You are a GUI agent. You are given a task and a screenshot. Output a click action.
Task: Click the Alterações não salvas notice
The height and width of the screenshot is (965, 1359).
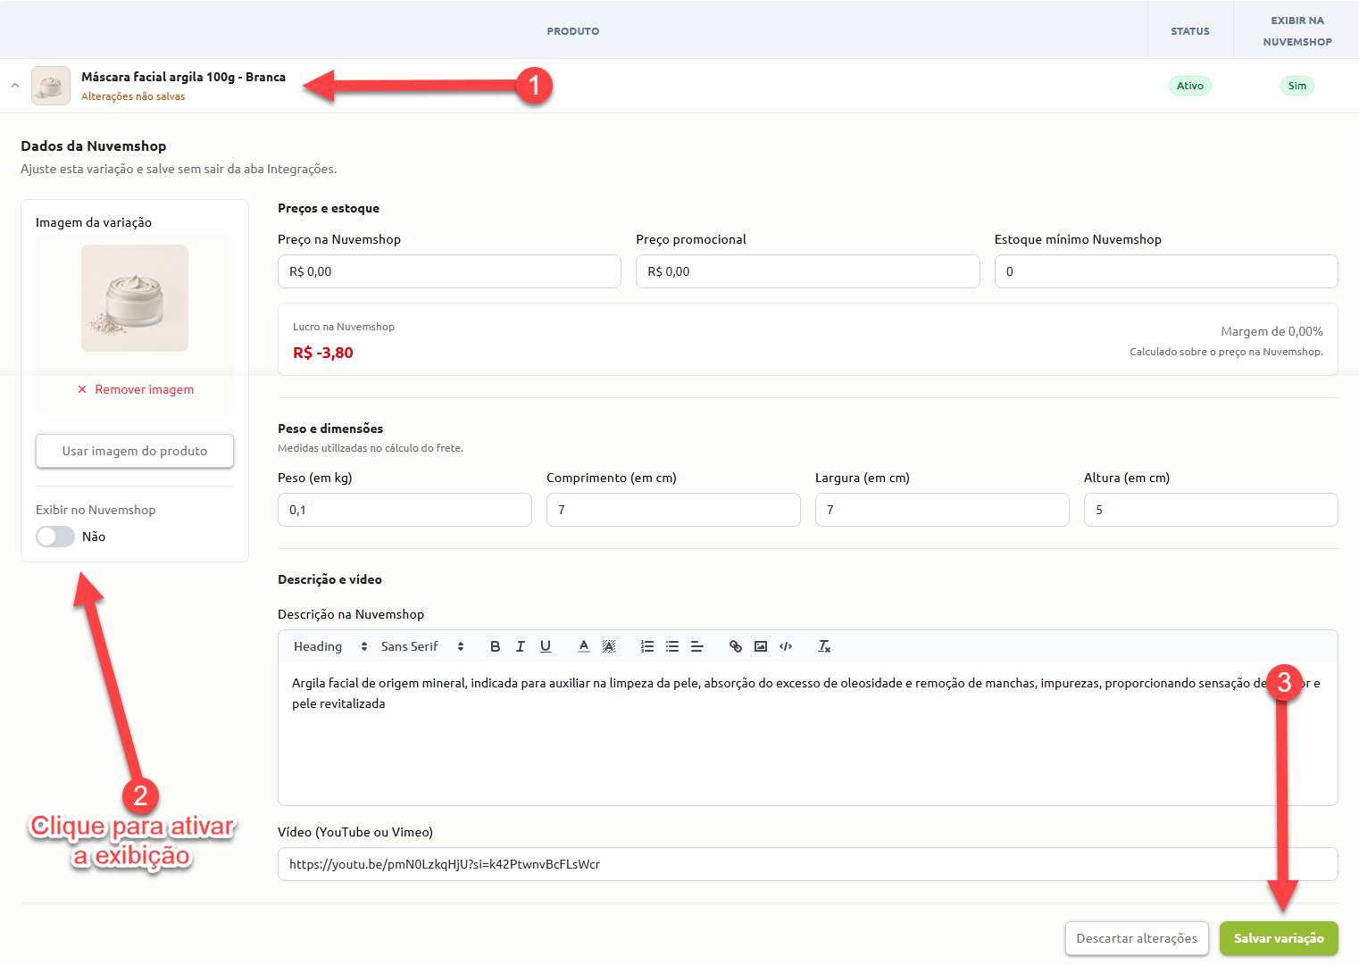tap(133, 96)
